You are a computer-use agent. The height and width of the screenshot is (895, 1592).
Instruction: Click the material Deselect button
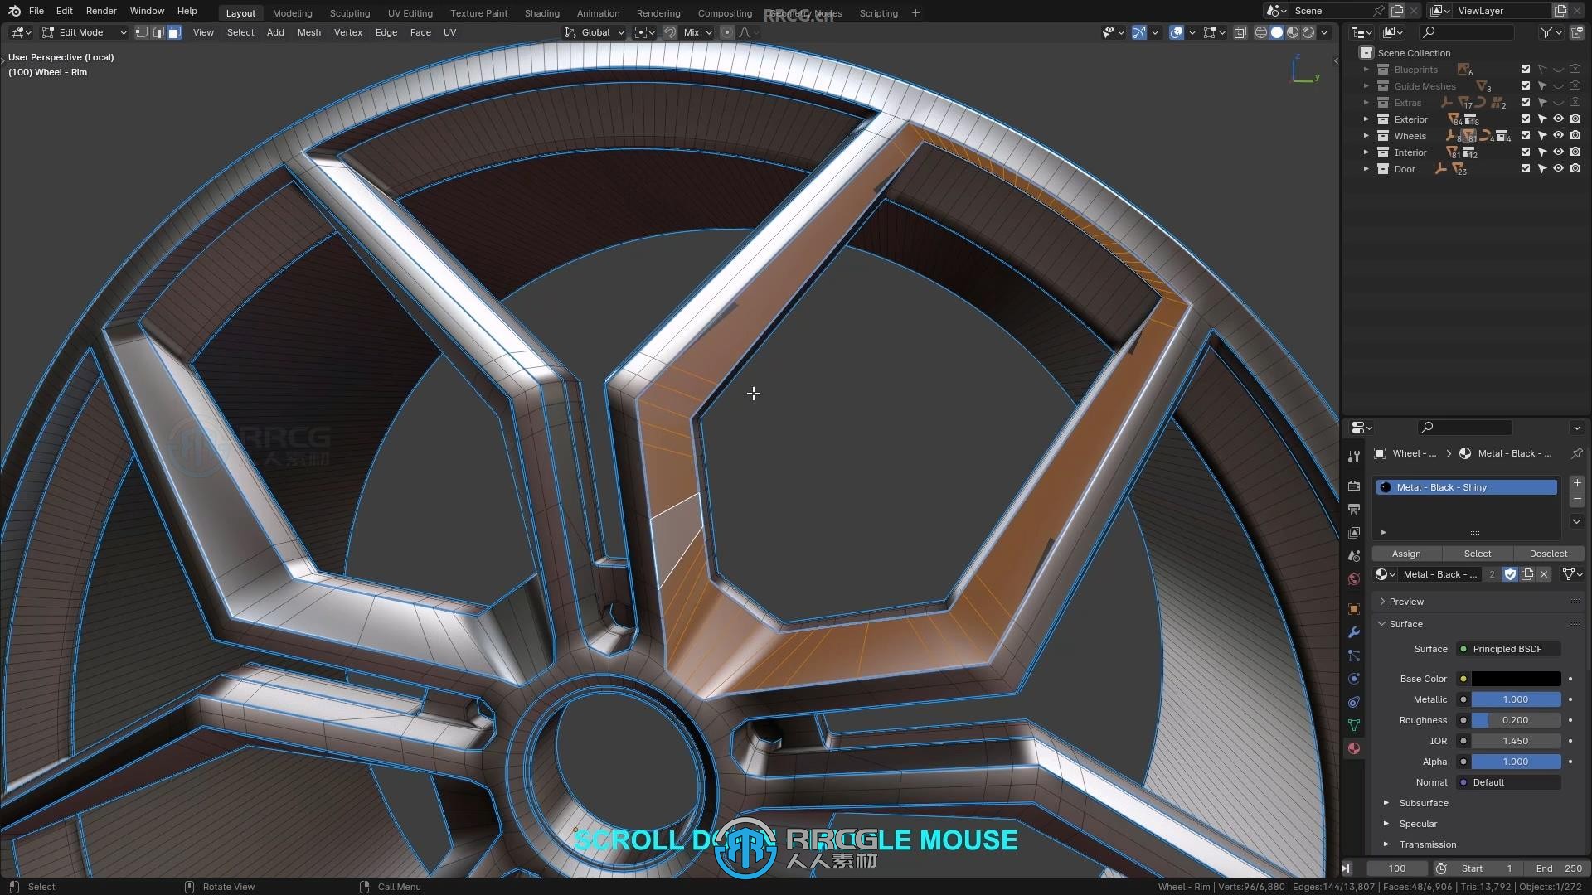point(1548,554)
